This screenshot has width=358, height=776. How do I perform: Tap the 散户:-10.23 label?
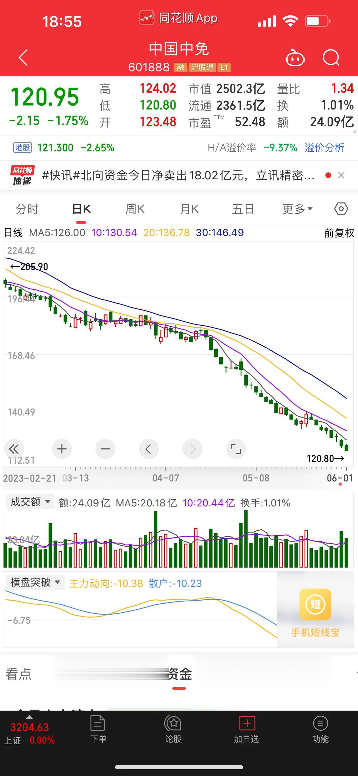(175, 583)
